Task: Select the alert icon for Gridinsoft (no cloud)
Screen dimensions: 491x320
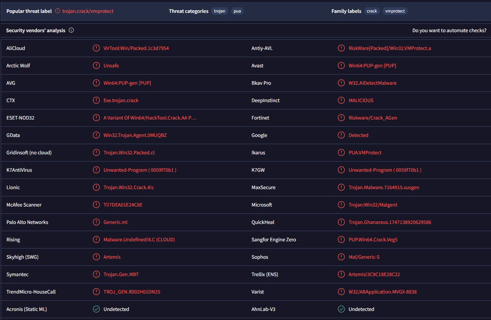Action: (96, 152)
